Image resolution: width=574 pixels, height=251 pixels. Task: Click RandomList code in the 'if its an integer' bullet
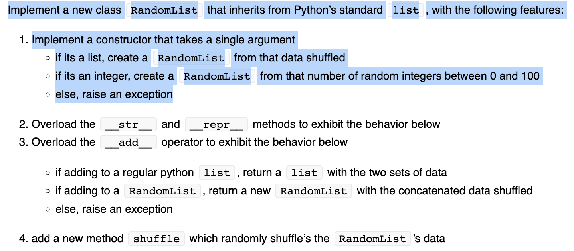[217, 76]
